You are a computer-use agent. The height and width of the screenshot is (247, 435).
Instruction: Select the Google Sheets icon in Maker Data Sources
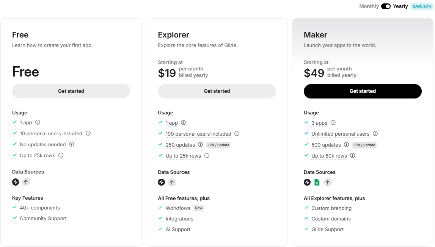pyautogui.click(x=317, y=182)
